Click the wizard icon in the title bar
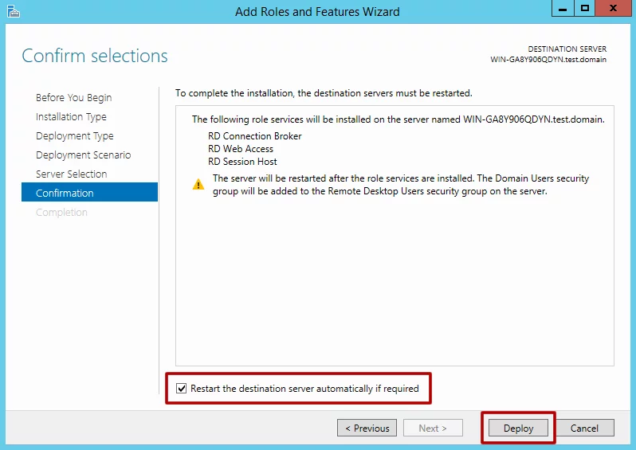 [x=13, y=11]
